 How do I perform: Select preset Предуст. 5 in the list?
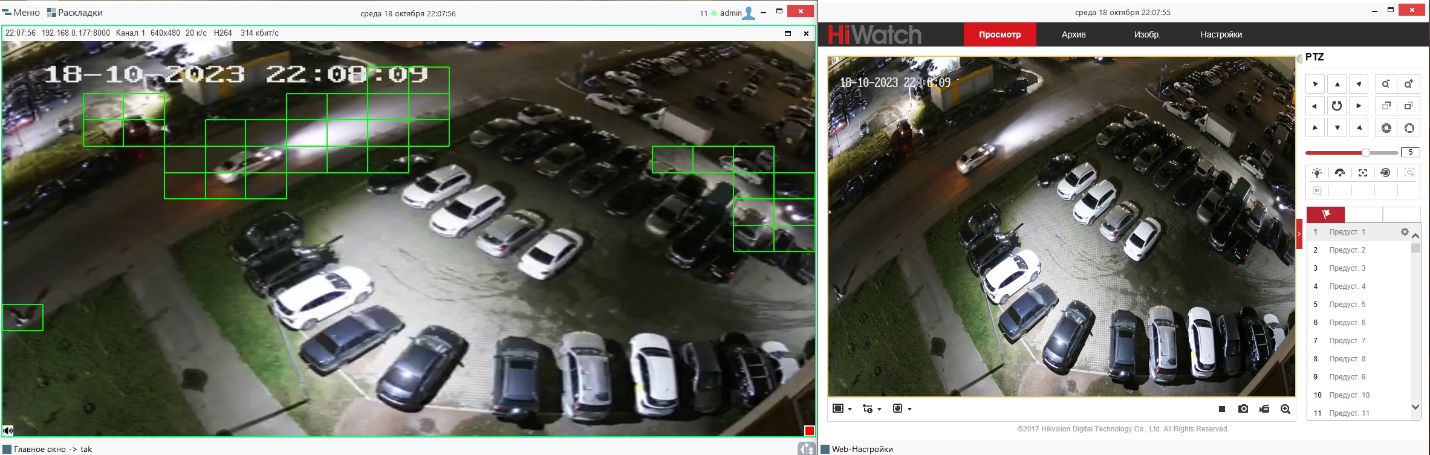[x=1347, y=305]
